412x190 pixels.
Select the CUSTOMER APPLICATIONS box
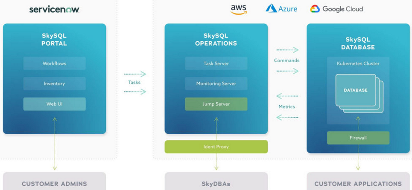[x=358, y=181]
